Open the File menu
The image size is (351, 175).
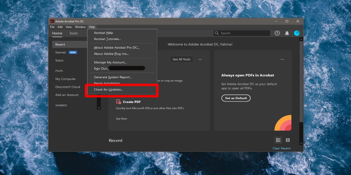point(52,27)
